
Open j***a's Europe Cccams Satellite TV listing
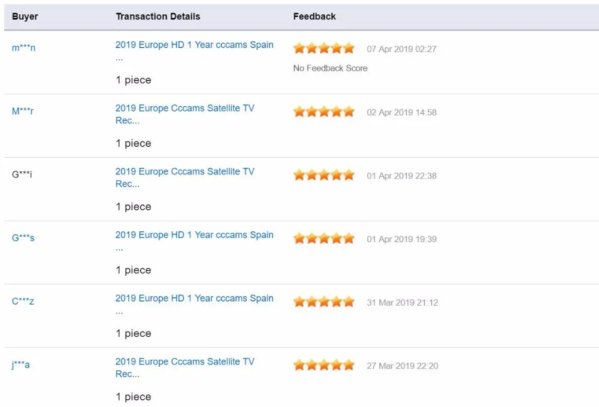185,367
